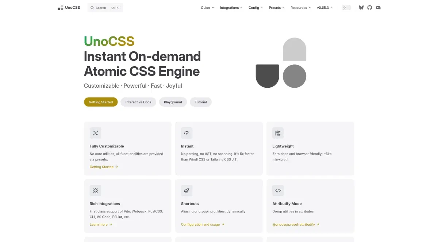Screen dimensions: 438x242
Task: Click the Fully Customizable feature icon
Action: click(x=95, y=133)
